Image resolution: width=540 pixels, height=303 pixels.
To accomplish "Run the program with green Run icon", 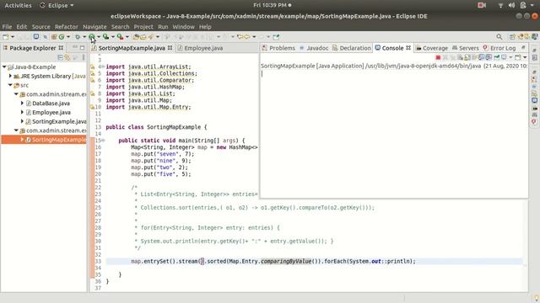I will pyautogui.click(x=92, y=37).
